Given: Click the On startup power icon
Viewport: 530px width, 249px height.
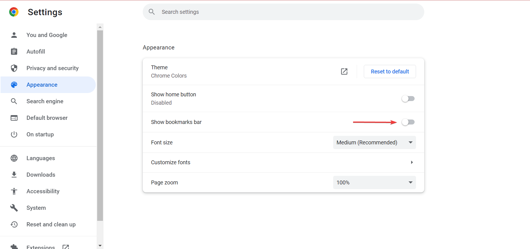Looking at the screenshot, I should tap(14, 134).
